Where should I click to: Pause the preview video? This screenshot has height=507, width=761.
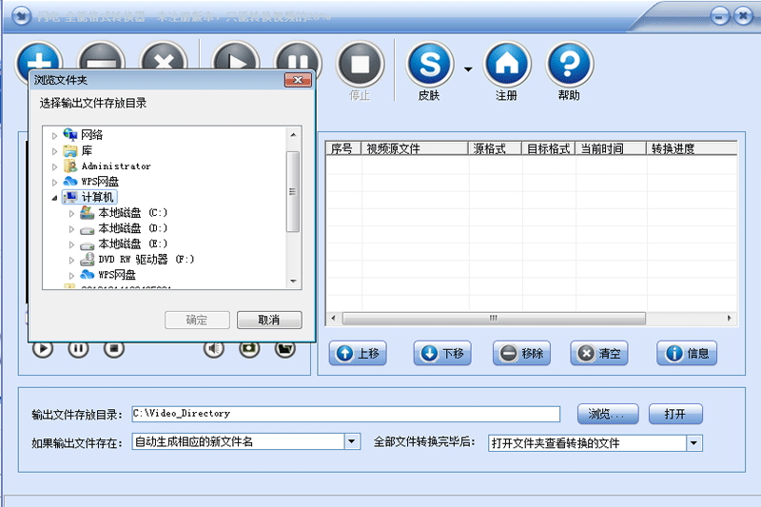click(78, 349)
